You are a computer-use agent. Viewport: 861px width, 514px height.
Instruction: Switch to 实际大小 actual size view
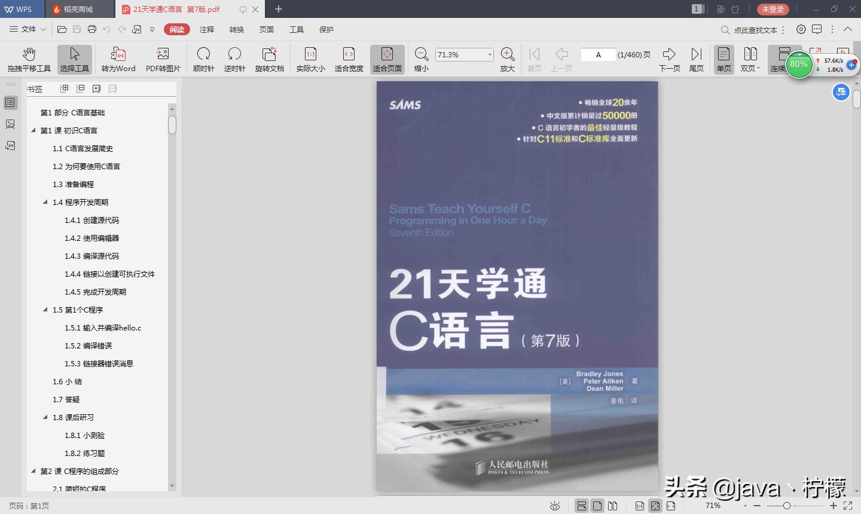310,58
